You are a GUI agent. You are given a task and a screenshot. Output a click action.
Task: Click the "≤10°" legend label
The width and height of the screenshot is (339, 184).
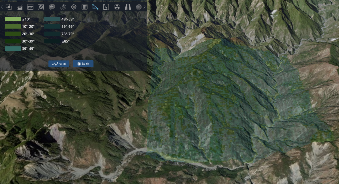coord(26,19)
